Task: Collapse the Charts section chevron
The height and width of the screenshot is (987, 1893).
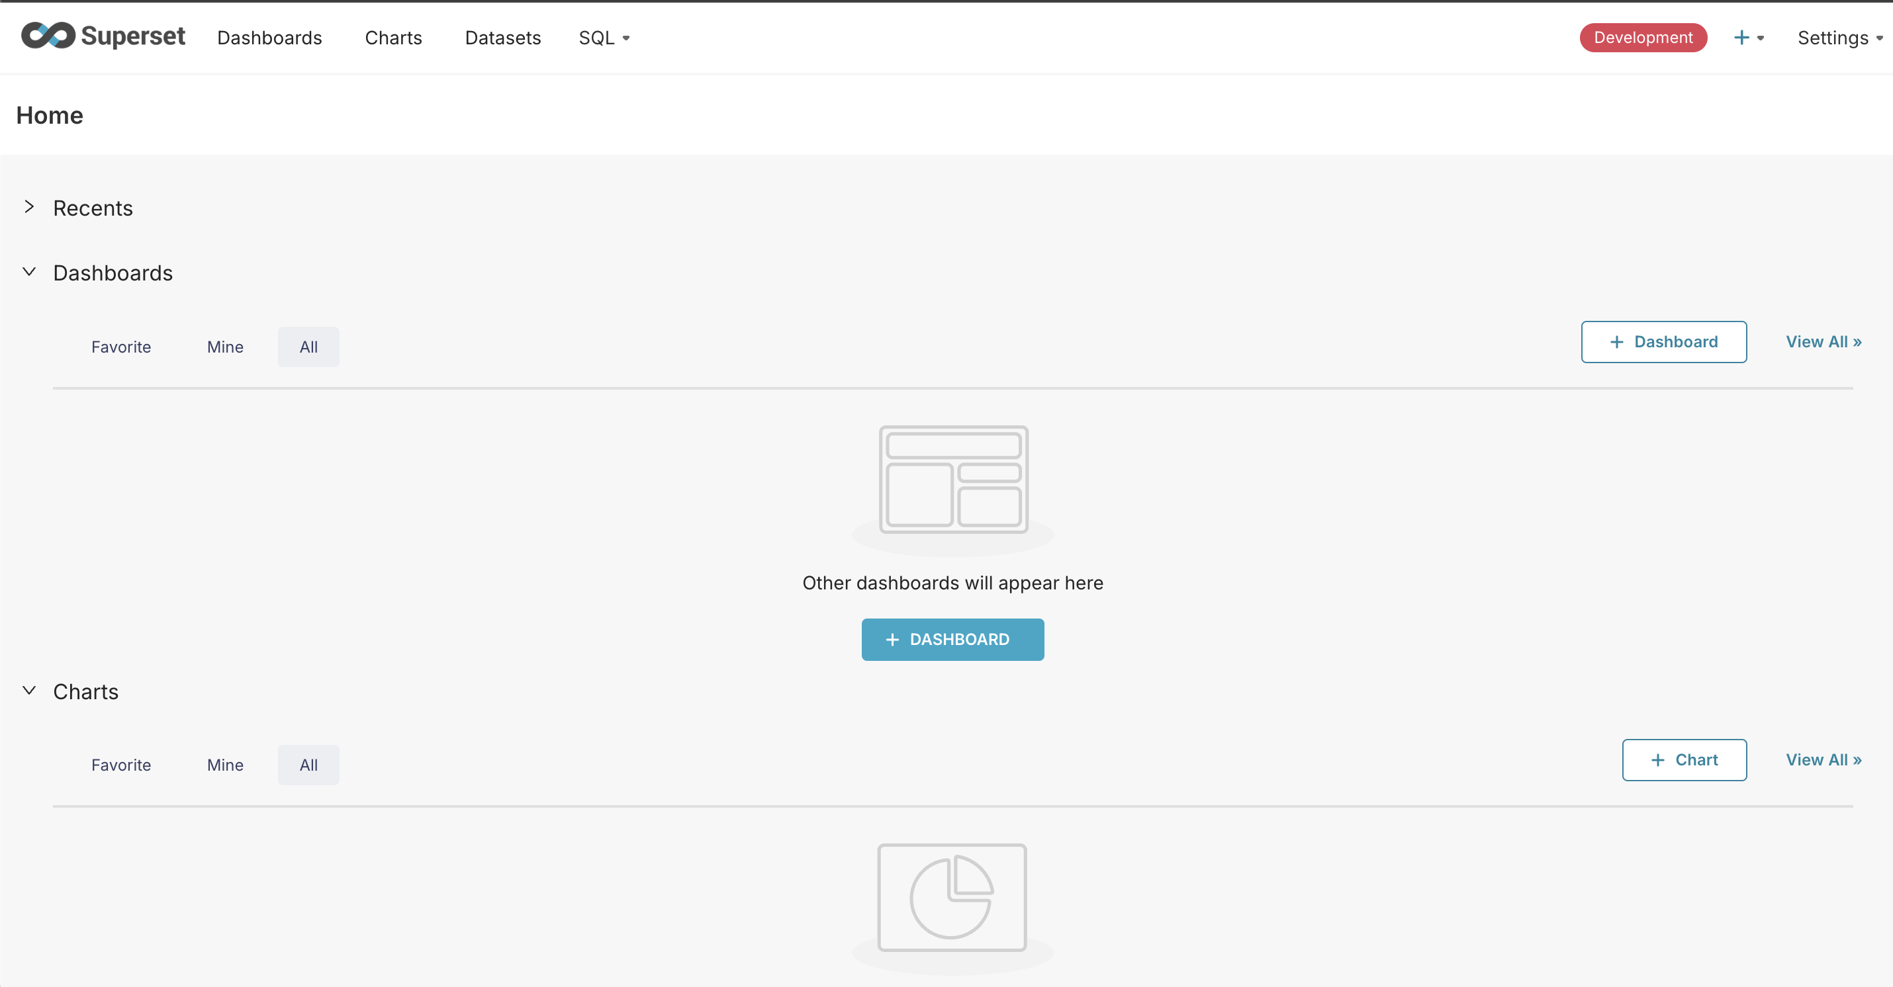Action: pyautogui.click(x=29, y=691)
